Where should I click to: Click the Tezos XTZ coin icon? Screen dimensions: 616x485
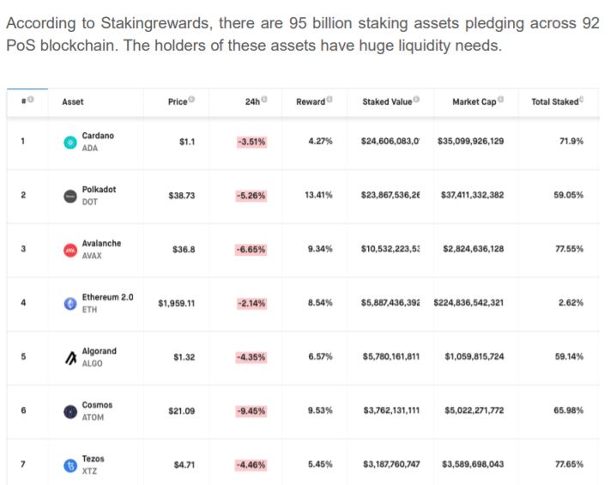(x=70, y=465)
